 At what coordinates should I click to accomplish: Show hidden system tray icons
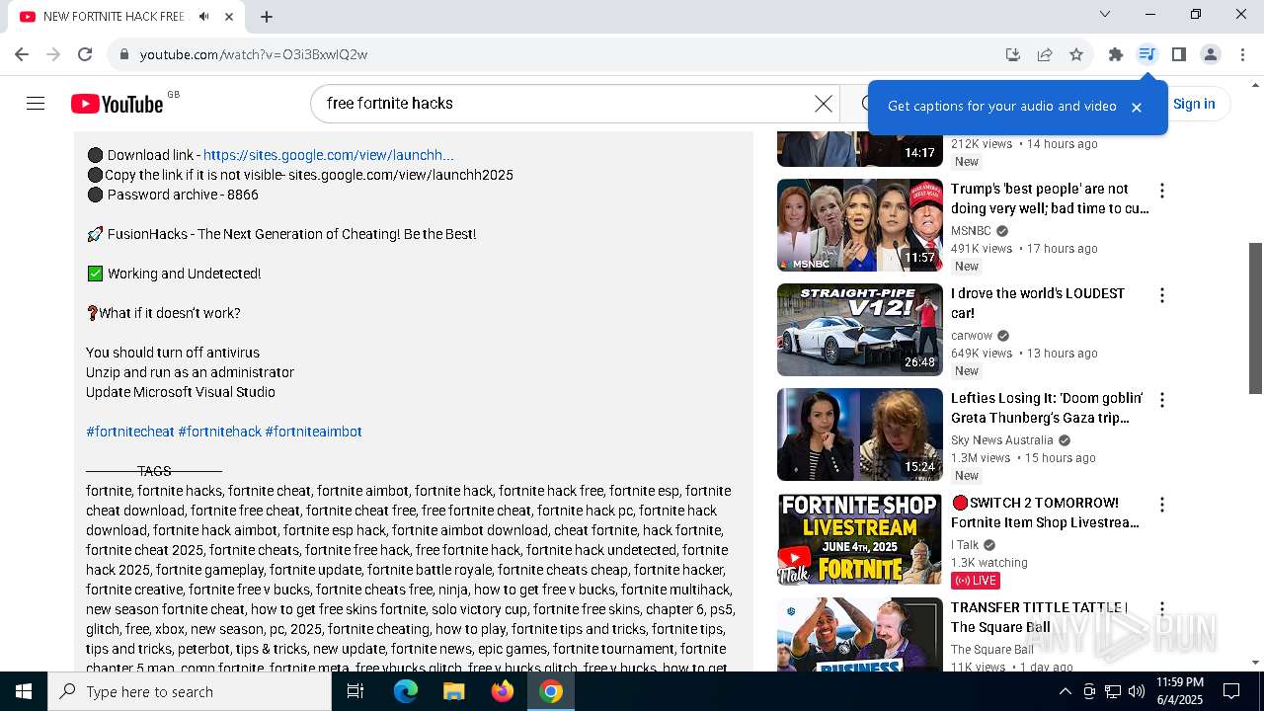(1065, 691)
